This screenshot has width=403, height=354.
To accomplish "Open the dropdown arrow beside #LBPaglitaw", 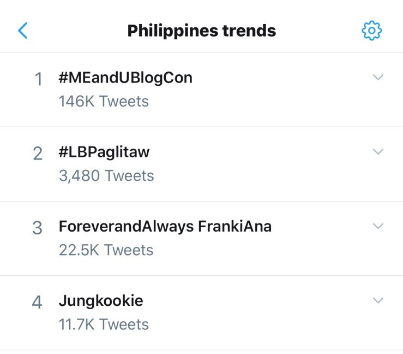I will tap(378, 152).
